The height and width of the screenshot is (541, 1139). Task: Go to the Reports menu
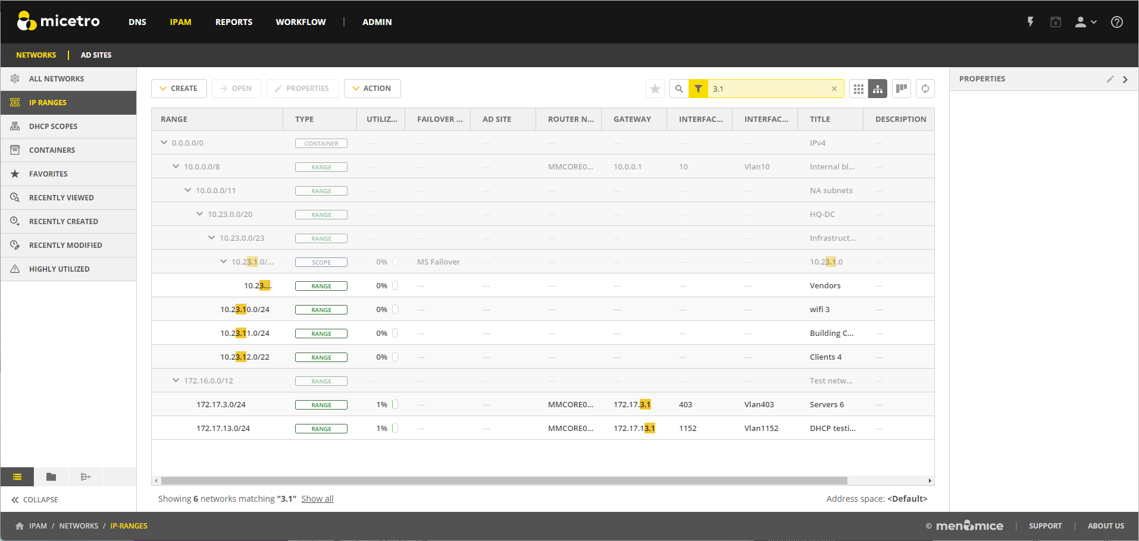[234, 22]
